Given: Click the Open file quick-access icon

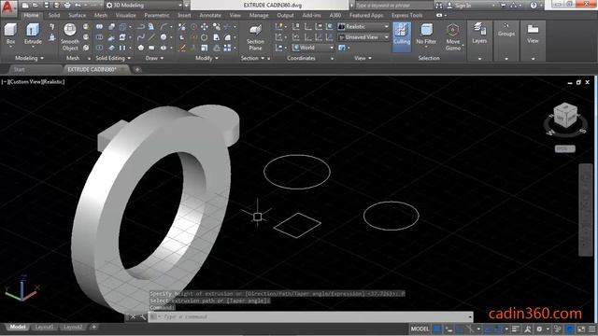Looking at the screenshot, I should click(x=36, y=6).
